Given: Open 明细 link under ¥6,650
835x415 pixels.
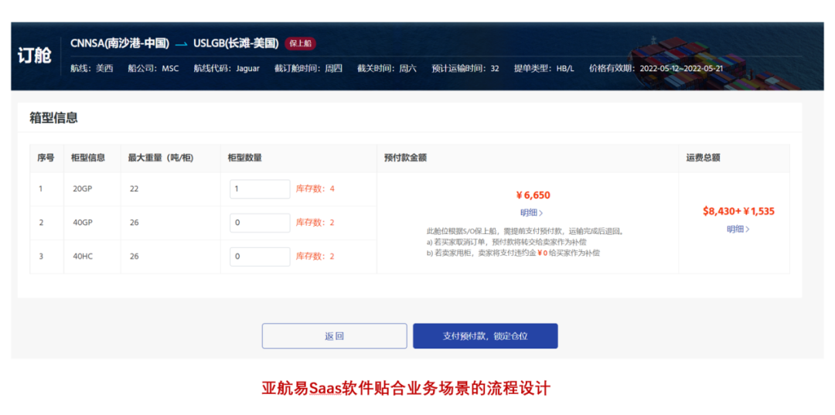Looking at the screenshot, I should (x=531, y=213).
